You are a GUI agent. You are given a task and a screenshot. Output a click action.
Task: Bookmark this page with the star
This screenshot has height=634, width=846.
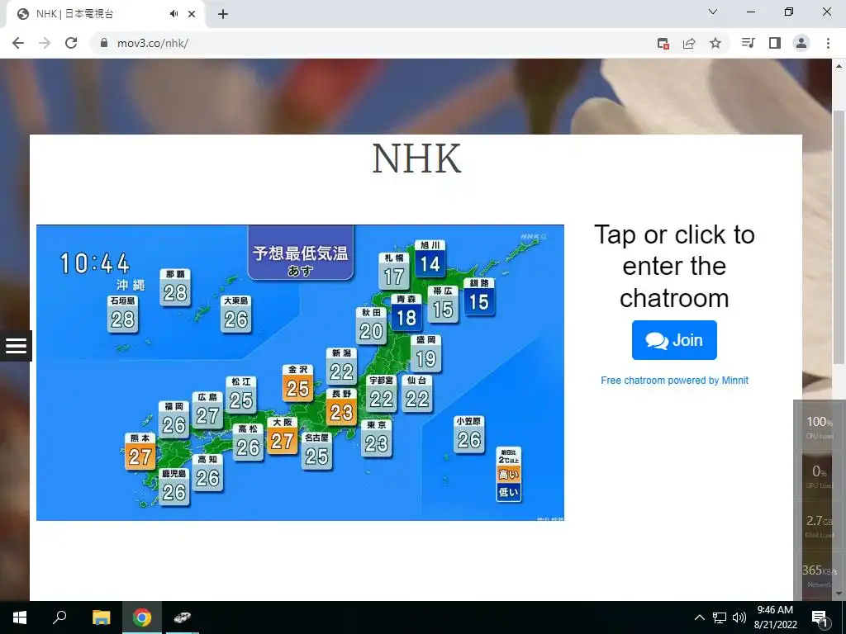(715, 43)
